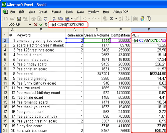Click the Format Painter brush icon
The height and width of the screenshot is (133, 167).
[76, 19]
